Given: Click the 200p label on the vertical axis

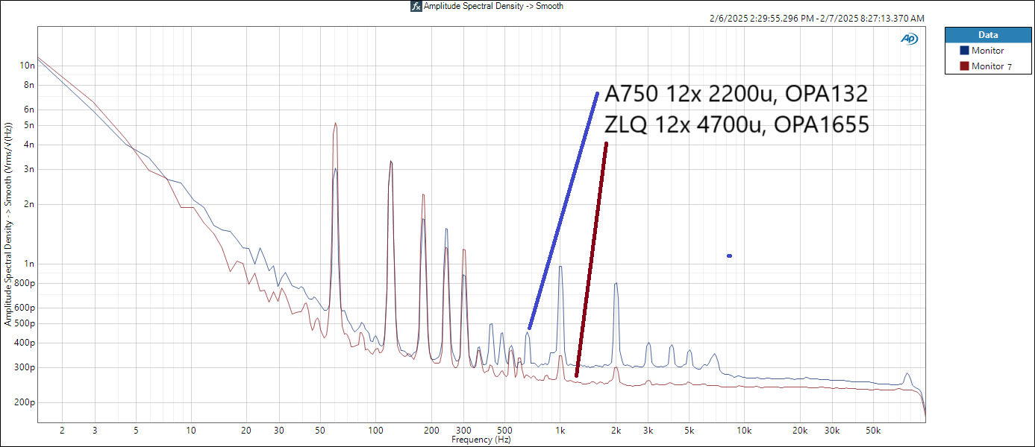Looking at the screenshot, I should click(25, 402).
